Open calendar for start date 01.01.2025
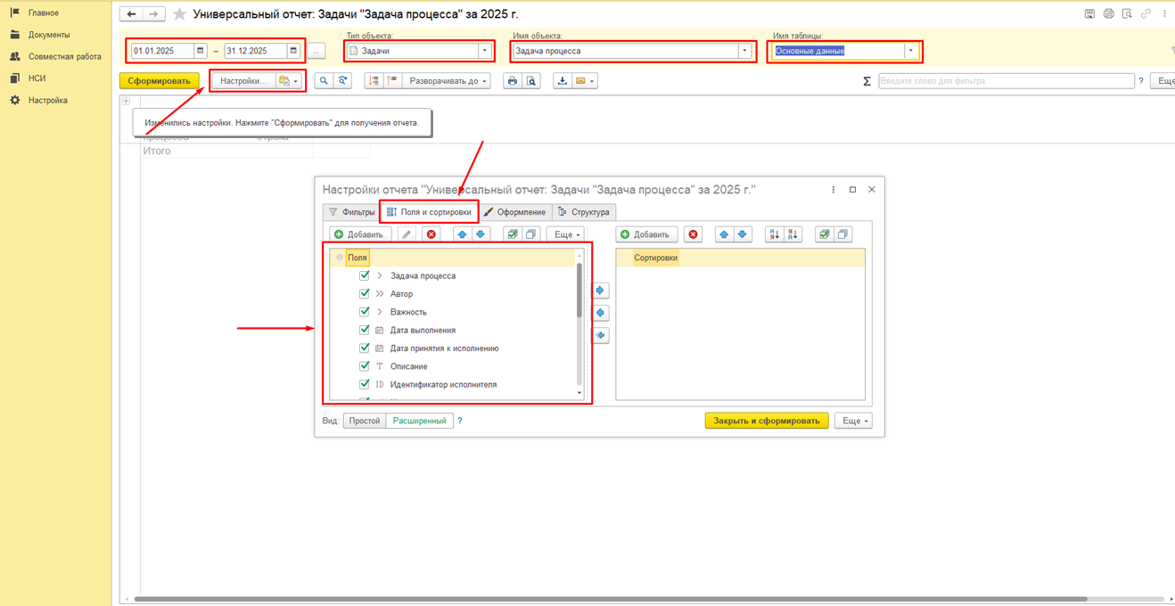The image size is (1175, 606). pos(200,51)
